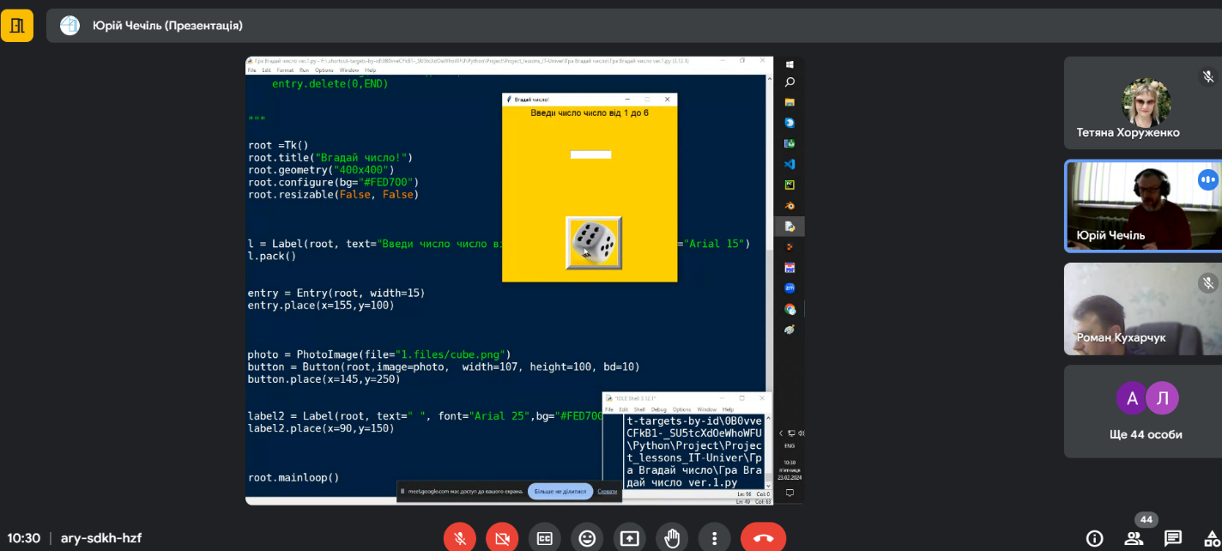
Task: Click the 'Більше не ділитися' button
Action: coord(560,492)
